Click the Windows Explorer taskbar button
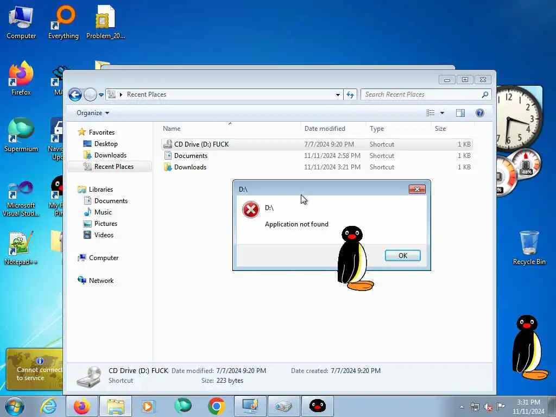 point(115,406)
